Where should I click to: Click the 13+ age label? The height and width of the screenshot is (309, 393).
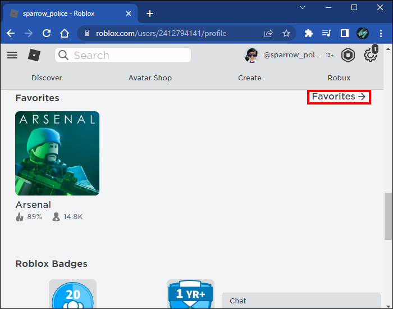click(330, 55)
